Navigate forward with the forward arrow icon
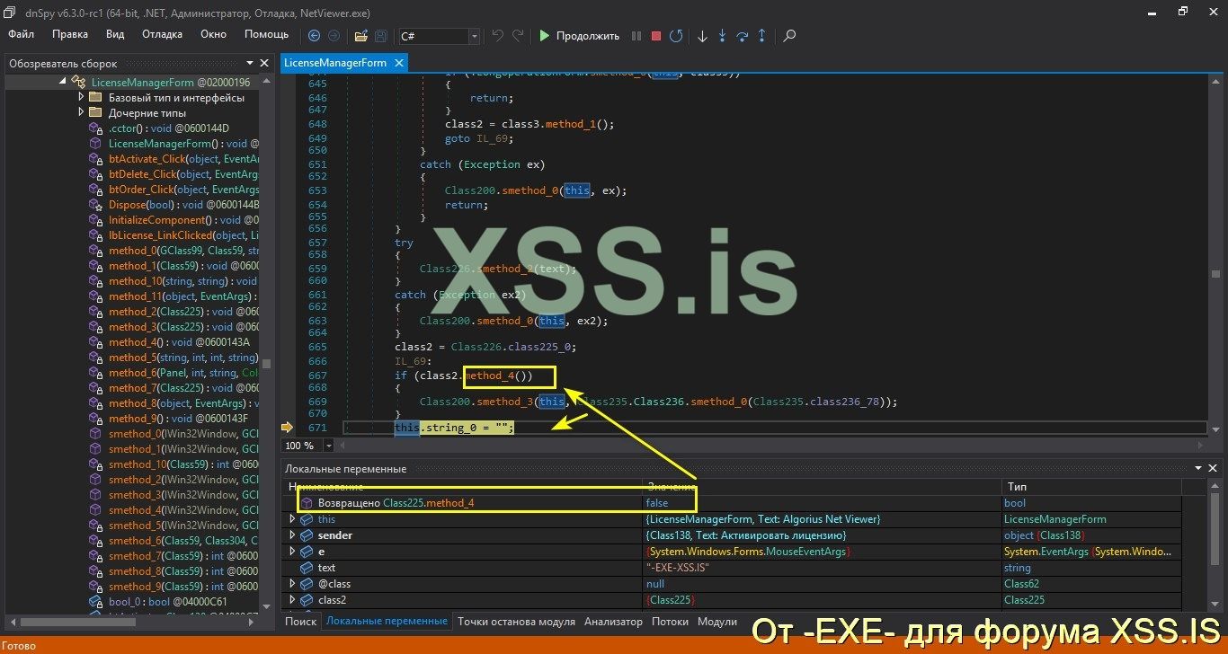The width and height of the screenshot is (1228, 654). [x=334, y=36]
